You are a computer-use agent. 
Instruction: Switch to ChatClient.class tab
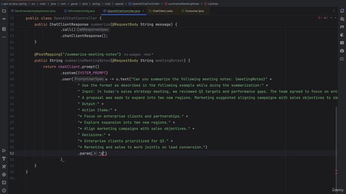tap(161, 11)
